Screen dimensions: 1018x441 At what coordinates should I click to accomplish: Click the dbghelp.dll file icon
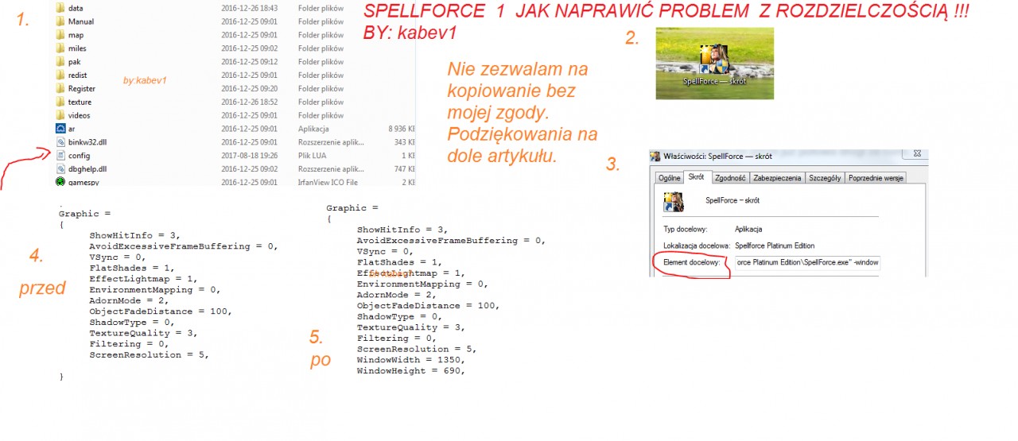pyautogui.click(x=60, y=168)
